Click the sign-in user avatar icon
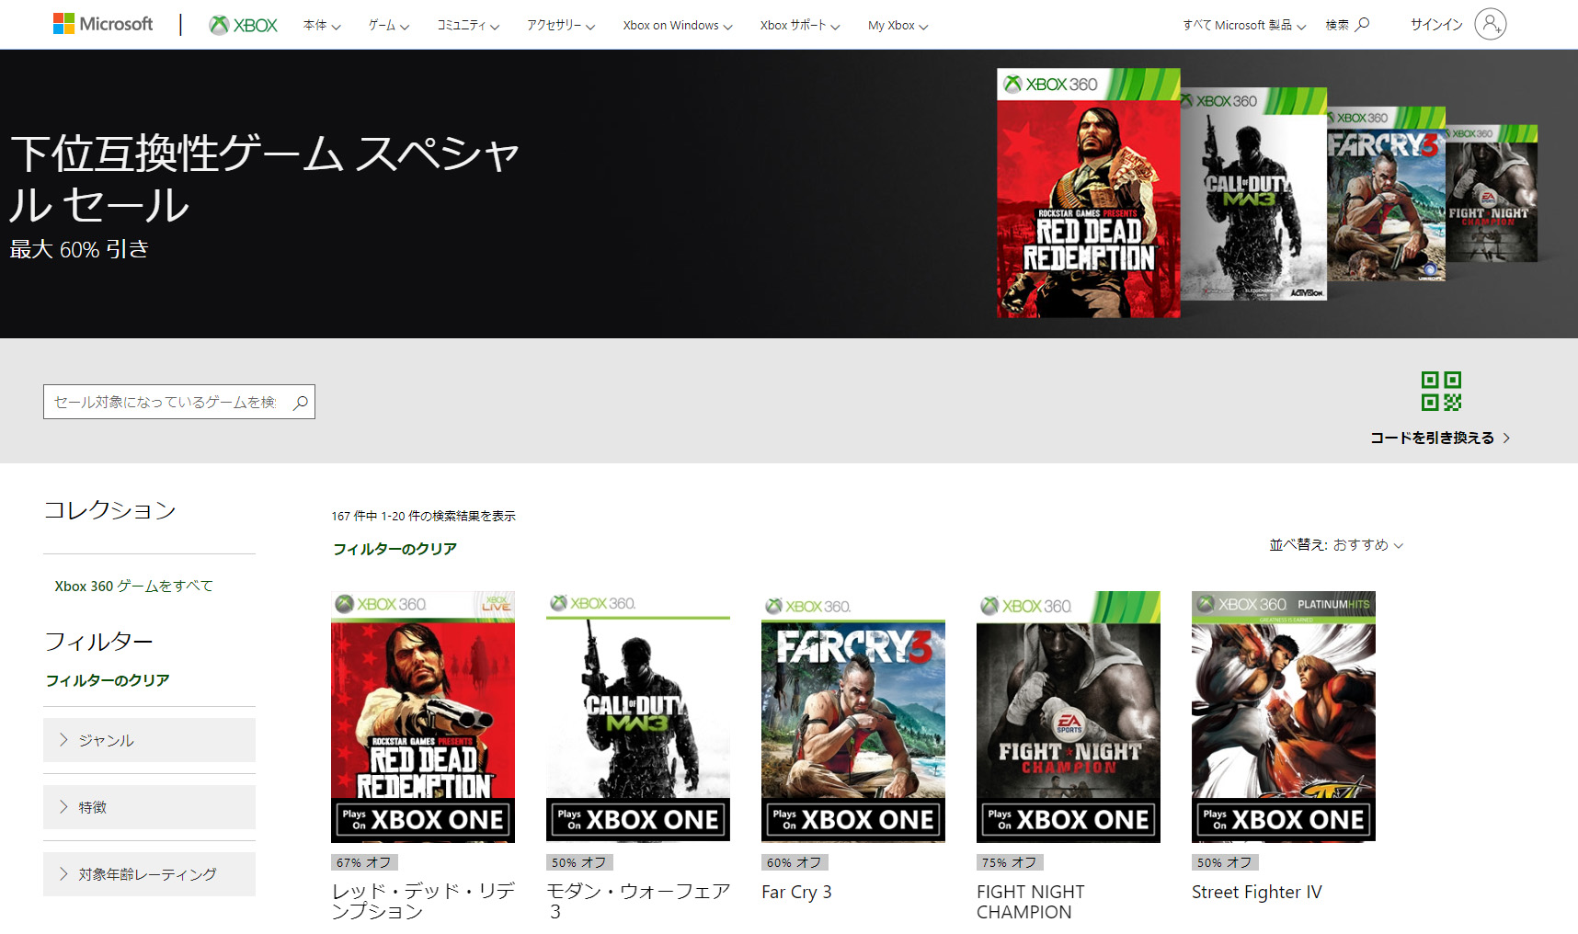 pos(1490,24)
